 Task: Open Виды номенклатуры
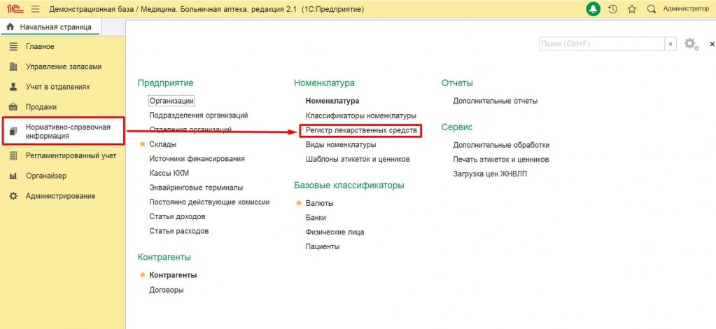click(341, 144)
